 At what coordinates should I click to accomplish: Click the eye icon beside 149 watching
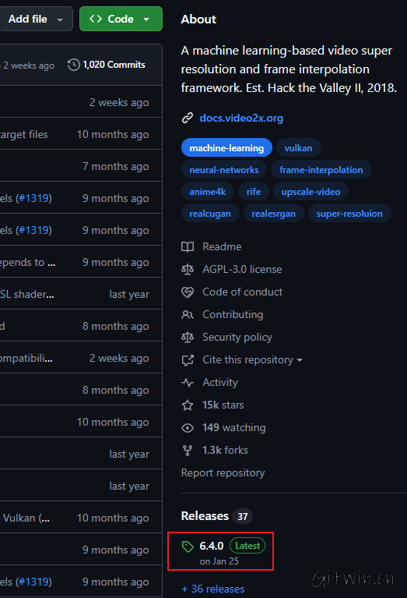pos(188,428)
